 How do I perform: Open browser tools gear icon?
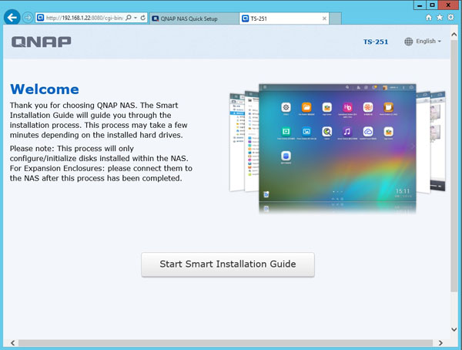450,18
